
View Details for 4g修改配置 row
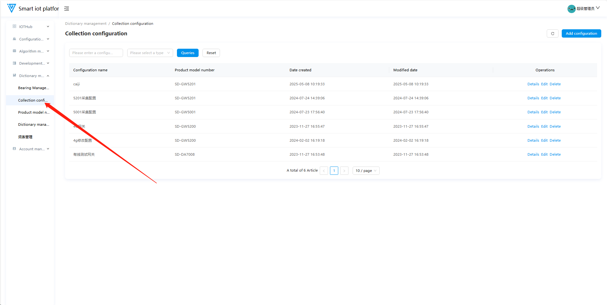[x=533, y=140]
